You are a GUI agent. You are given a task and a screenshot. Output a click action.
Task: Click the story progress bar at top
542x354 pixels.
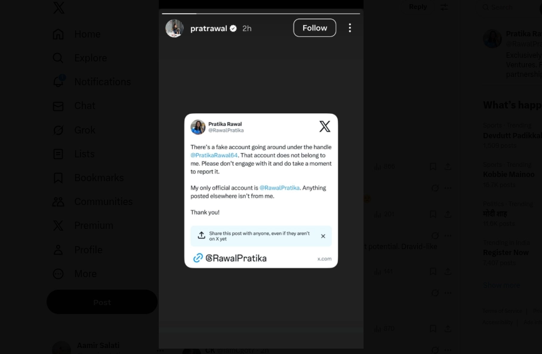click(261, 13)
